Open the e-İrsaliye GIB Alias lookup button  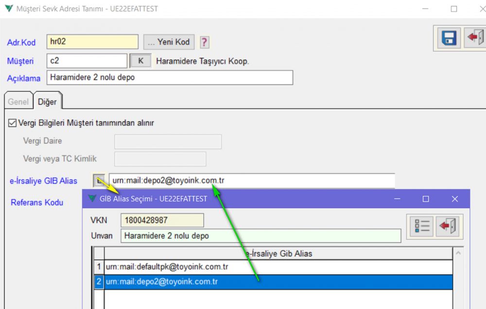(x=99, y=181)
